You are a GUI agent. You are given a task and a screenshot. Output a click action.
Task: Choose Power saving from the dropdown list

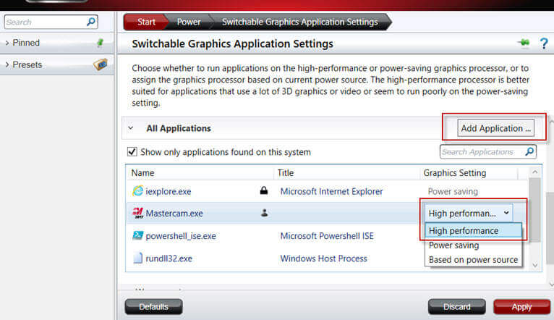pos(453,245)
